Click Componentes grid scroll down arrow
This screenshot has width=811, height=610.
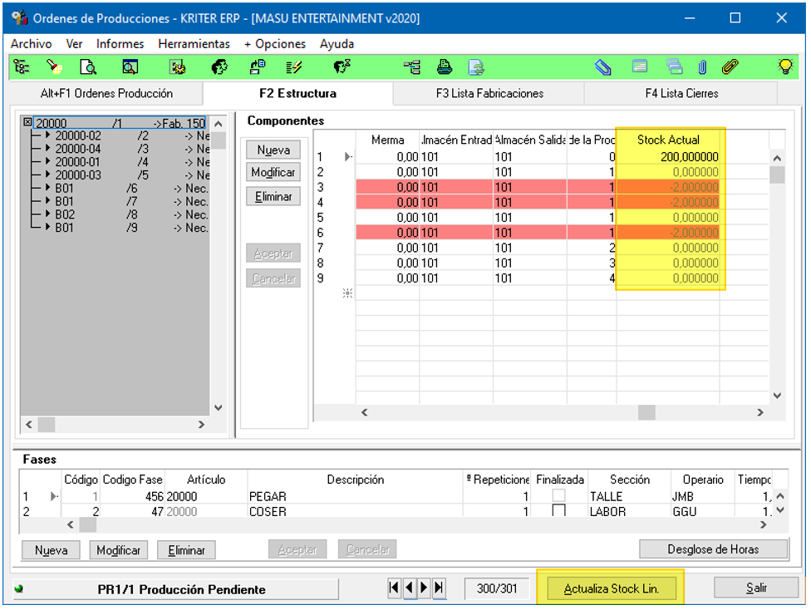[x=777, y=396]
